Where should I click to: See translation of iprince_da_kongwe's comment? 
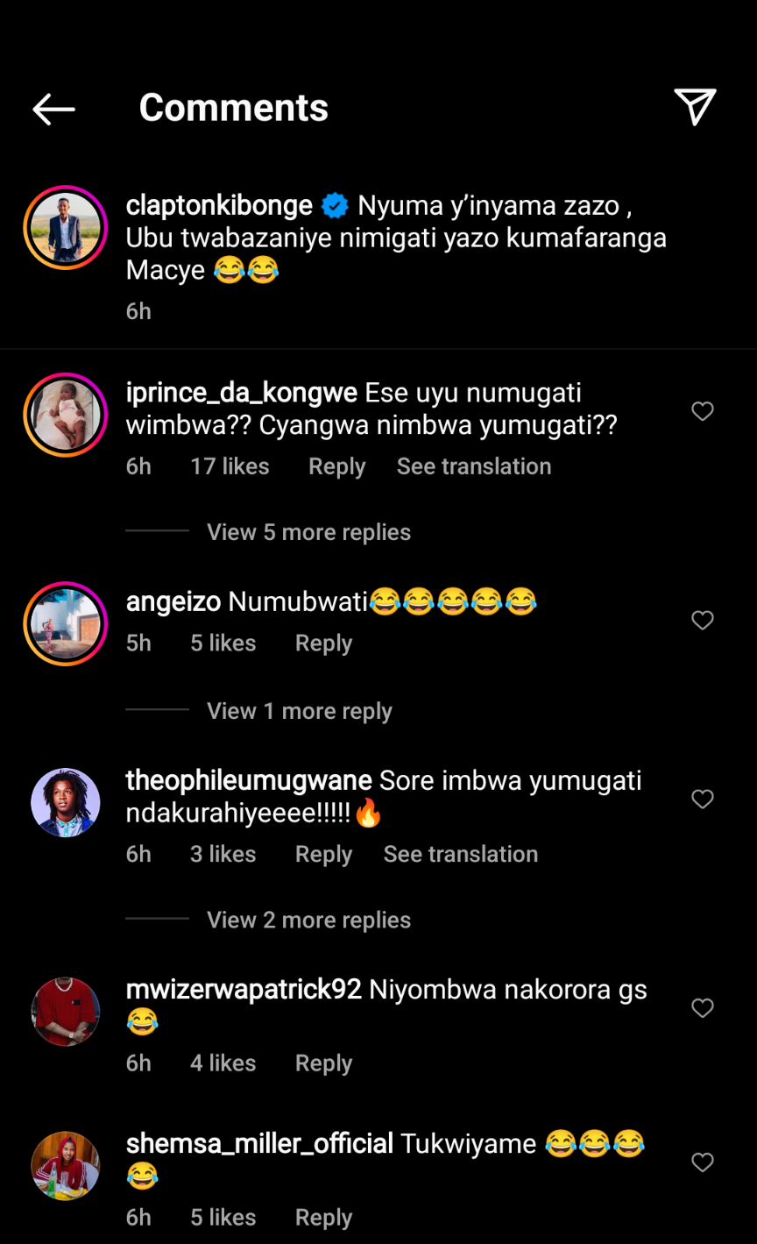click(473, 466)
